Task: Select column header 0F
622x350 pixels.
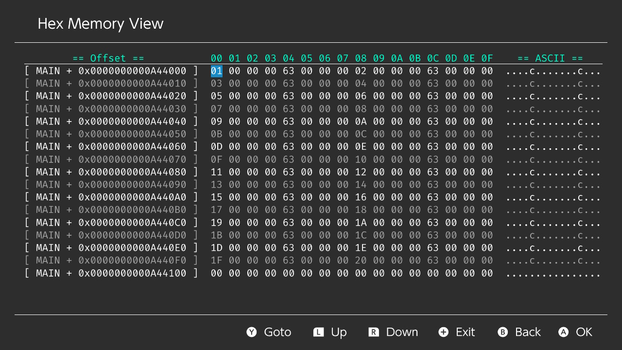Action: point(487,58)
